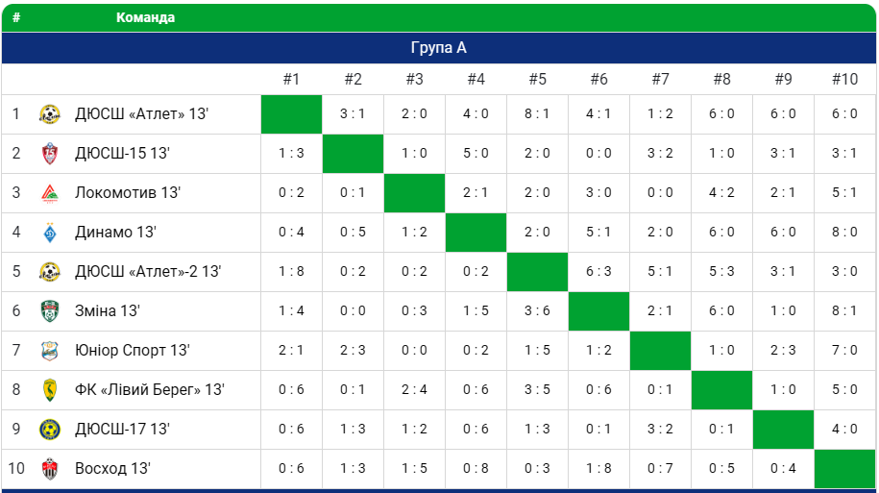The width and height of the screenshot is (879, 493).
Task: Click the Юніор Спорт 13' team logo
Action: pos(49,351)
